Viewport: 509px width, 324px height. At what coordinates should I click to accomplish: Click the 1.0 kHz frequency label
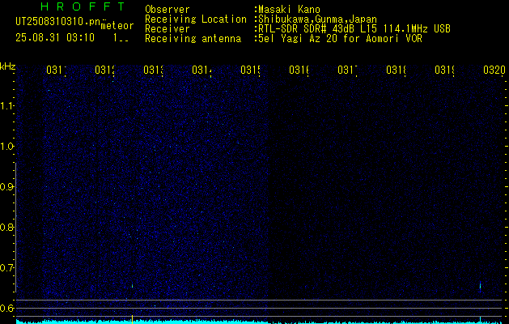[x=6, y=147]
